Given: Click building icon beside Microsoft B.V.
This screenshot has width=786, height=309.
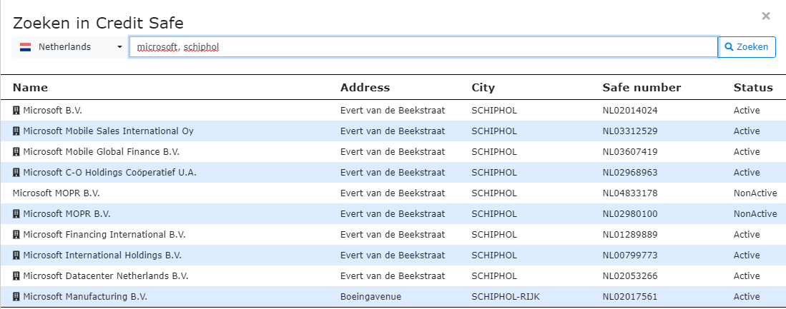Looking at the screenshot, I should pos(16,111).
